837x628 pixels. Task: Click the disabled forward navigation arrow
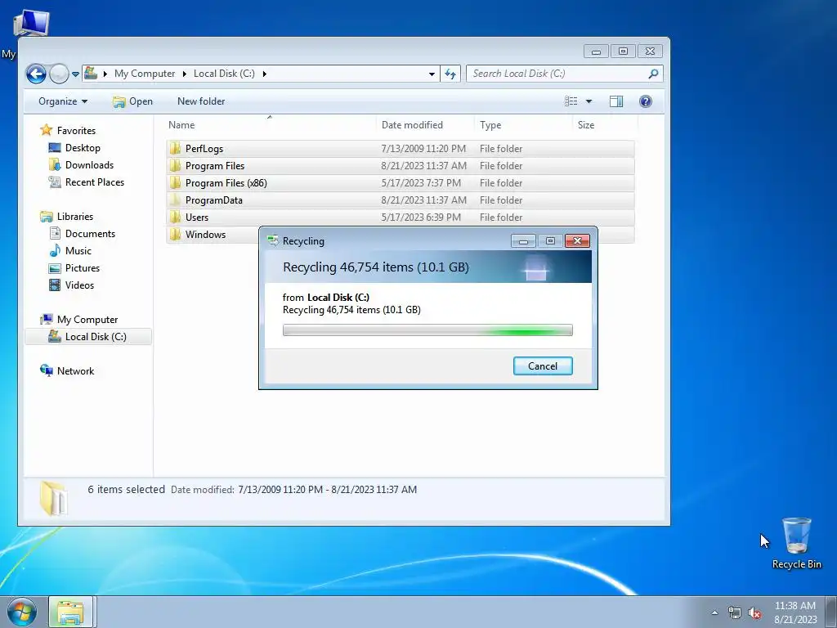coord(59,74)
